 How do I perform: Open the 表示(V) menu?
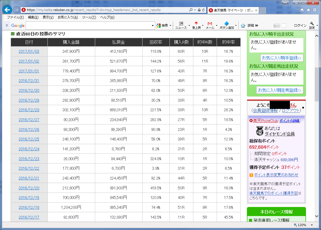(x=48, y=17)
